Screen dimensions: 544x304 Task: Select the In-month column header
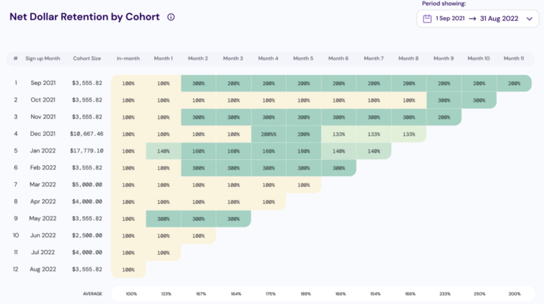[x=128, y=58]
